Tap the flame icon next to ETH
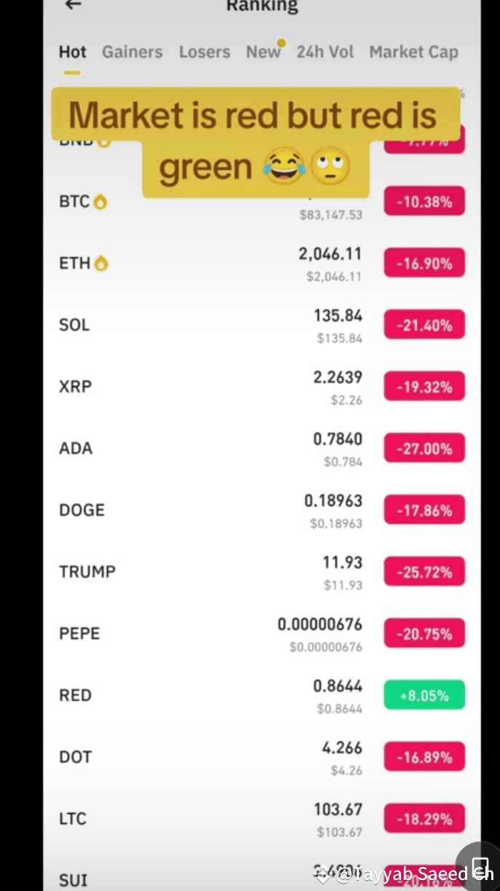 (x=101, y=263)
